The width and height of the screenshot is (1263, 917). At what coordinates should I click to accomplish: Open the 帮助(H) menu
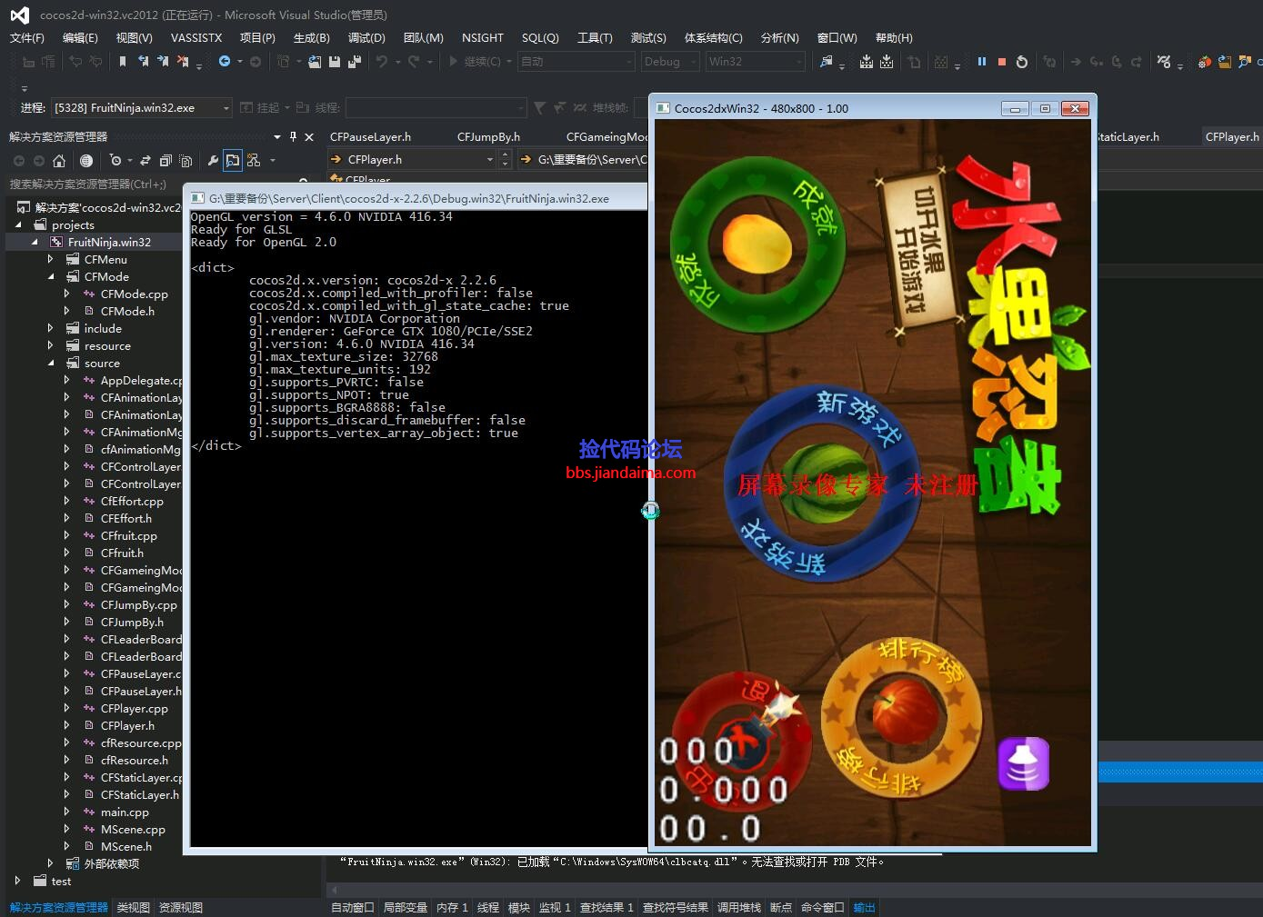(x=894, y=38)
